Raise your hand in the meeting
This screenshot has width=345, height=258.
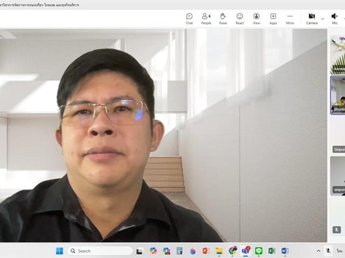click(223, 19)
